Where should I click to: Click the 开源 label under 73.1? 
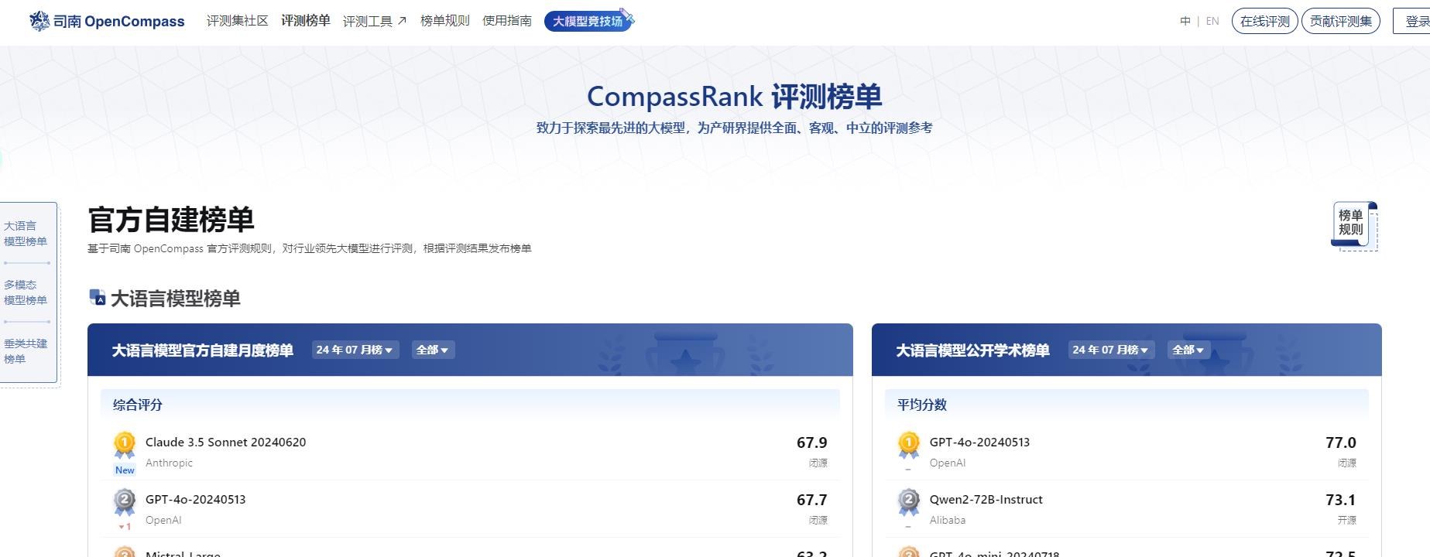1346,520
